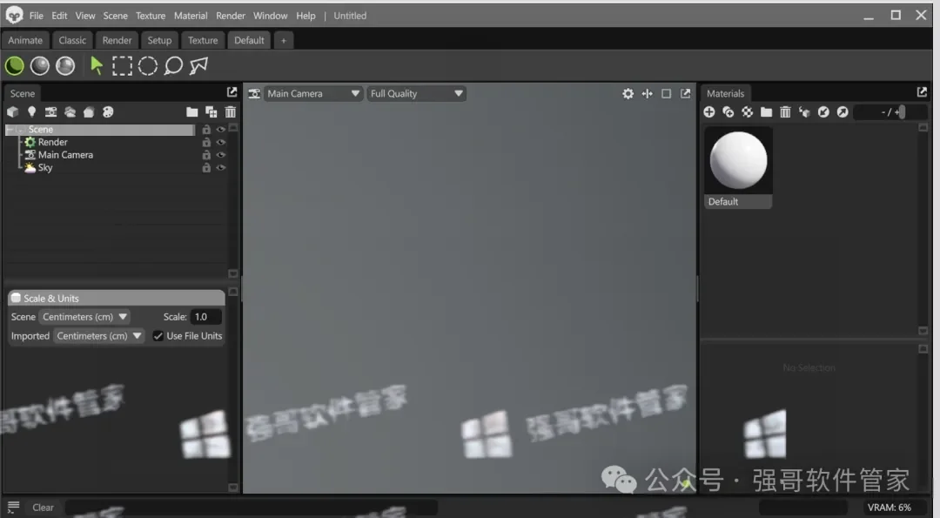Switch to the Setup workspace tab

pyautogui.click(x=159, y=40)
